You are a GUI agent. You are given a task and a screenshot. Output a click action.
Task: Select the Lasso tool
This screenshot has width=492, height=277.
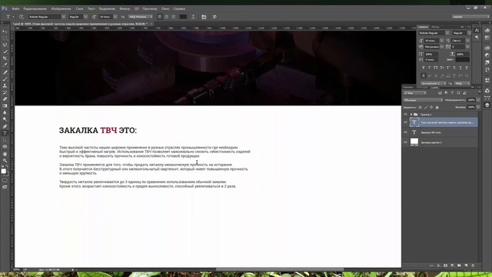click(5, 45)
